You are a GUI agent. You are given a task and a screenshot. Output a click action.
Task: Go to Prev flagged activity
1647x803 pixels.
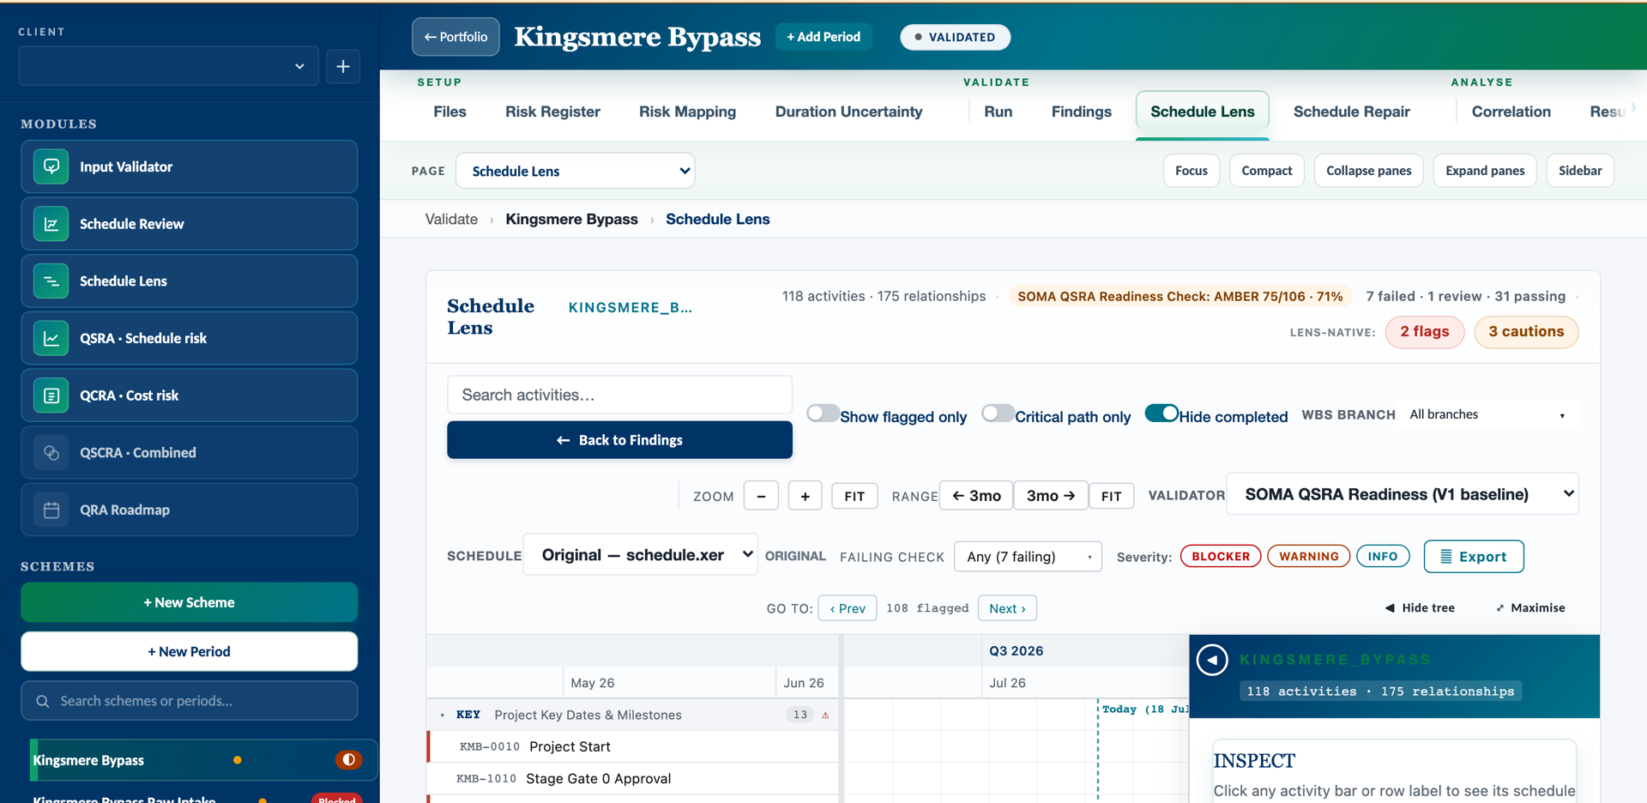pos(848,608)
